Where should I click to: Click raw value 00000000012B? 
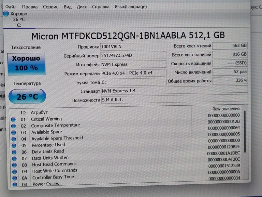pyautogui.click(x=224, y=122)
